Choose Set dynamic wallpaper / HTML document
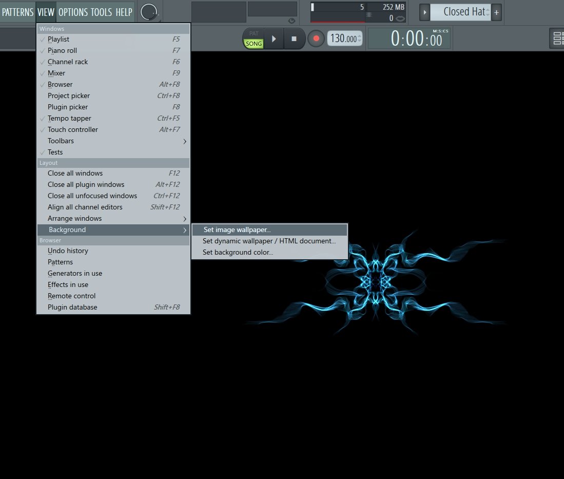Image resolution: width=564 pixels, height=479 pixels. coord(269,241)
